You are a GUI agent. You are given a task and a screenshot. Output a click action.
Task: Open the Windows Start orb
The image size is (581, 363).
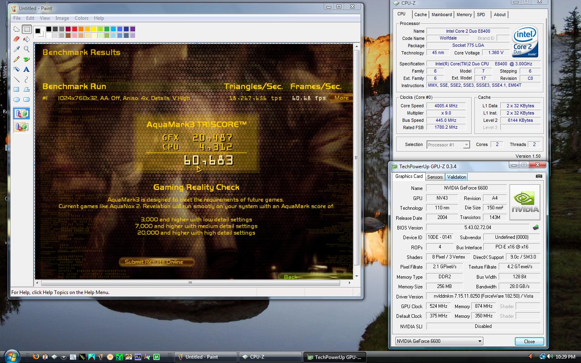pyautogui.click(x=11, y=357)
